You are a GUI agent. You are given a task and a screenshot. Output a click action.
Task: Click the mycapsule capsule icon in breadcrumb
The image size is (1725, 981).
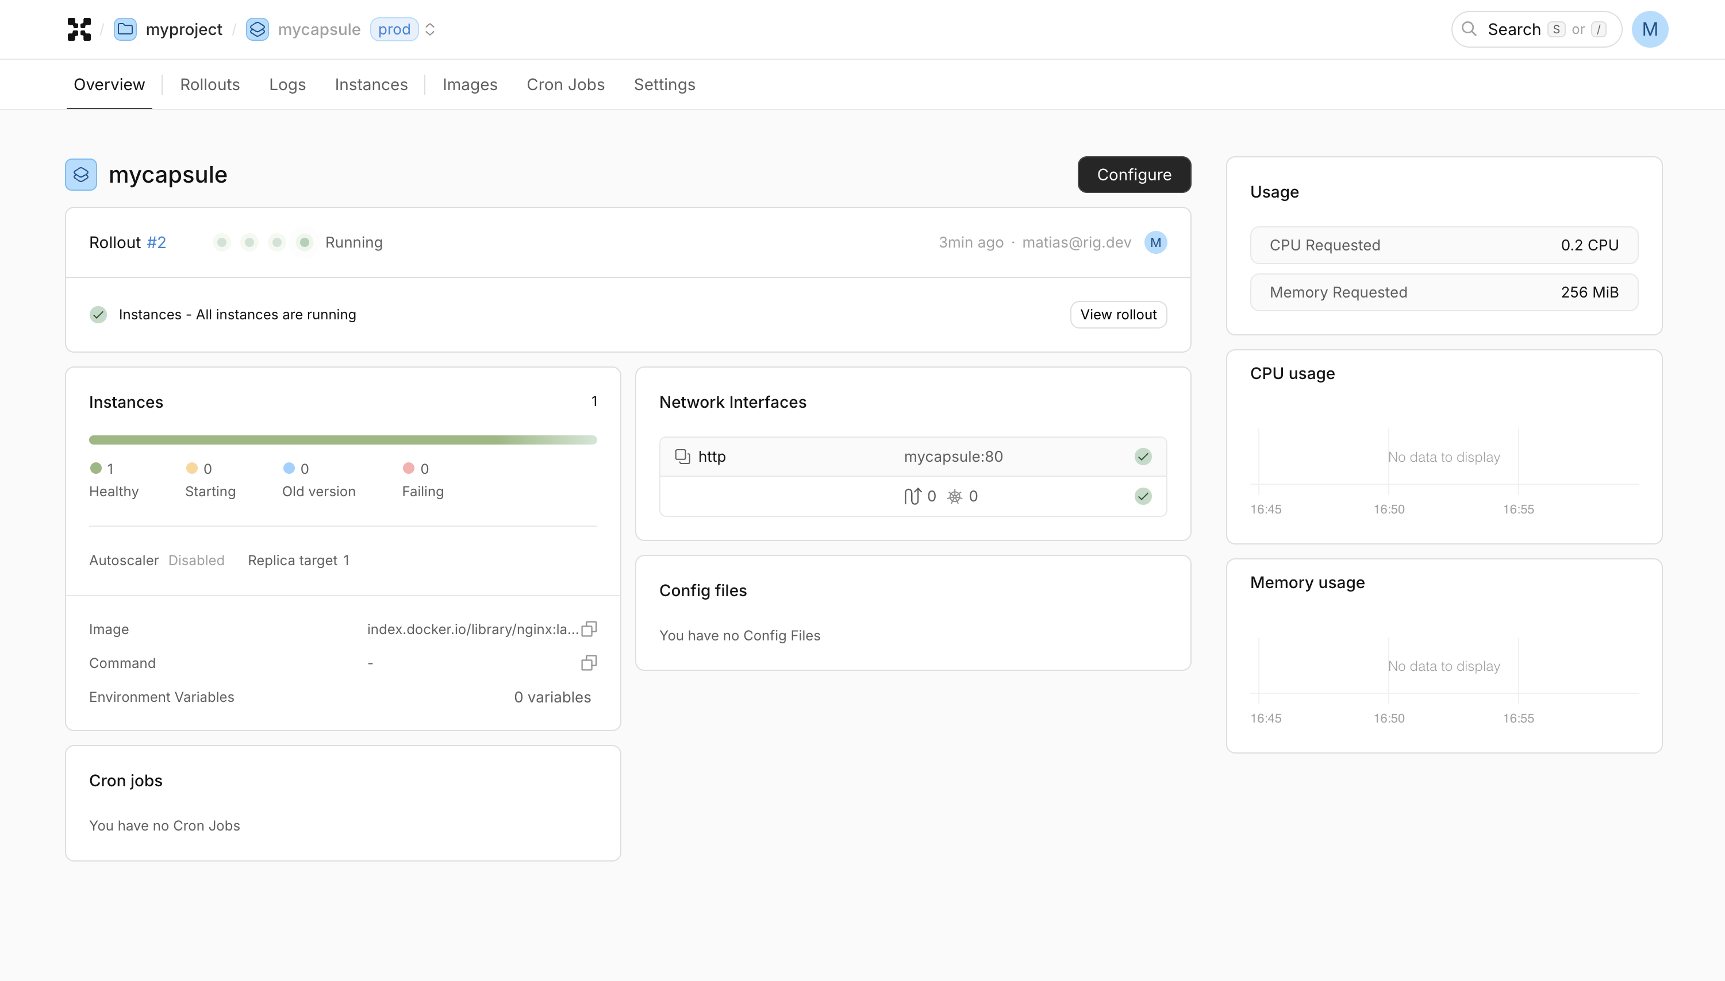pos(257,29)
